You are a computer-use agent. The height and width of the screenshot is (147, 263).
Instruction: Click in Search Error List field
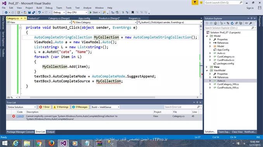click(181, 107)
